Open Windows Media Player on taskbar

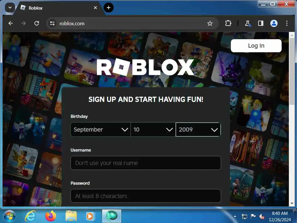click(90, 216)
